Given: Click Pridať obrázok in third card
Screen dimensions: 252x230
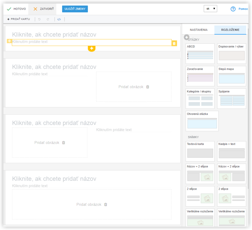Looking at the screenshot, I should point(47,143).
